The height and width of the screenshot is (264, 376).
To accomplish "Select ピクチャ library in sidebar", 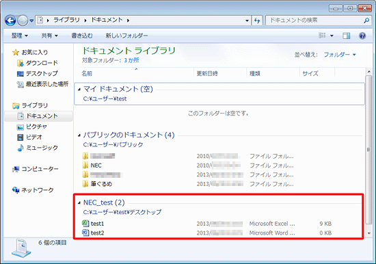I will pos(36,127).
